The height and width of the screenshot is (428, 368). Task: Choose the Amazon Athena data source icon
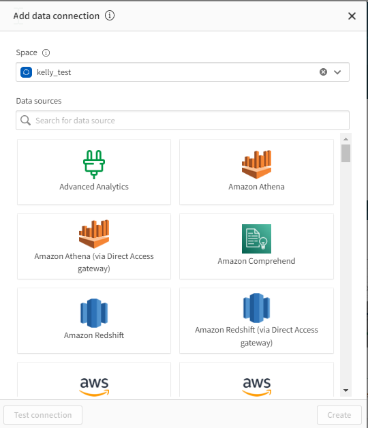(256, 164)
